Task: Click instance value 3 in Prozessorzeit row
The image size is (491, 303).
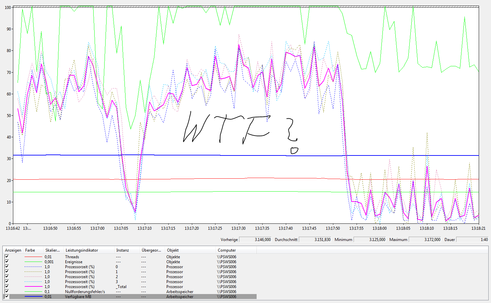Action: pyautogui.click(x=117, y=282)
